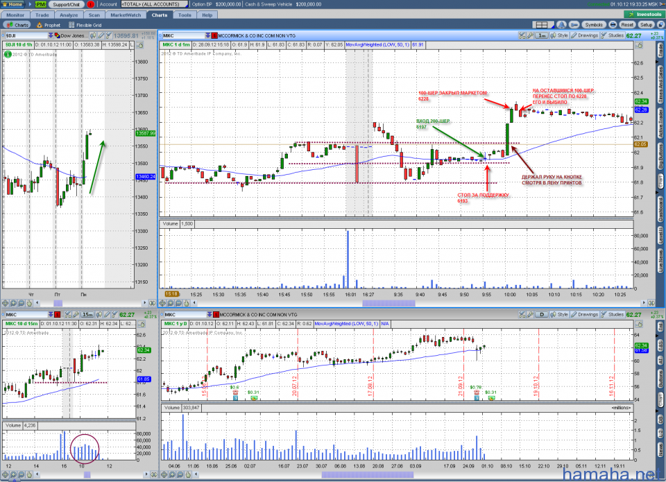Image resolution: width=666 pixels, height=482 pixels.
Task: Click crosshair pan icon under the $DJI chart
Action: [6, 303]
